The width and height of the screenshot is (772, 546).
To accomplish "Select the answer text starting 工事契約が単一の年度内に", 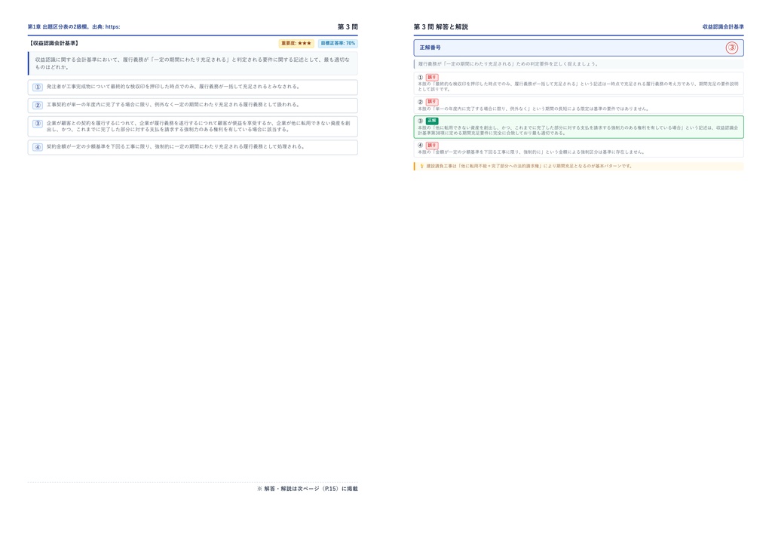I will [173, 105].
